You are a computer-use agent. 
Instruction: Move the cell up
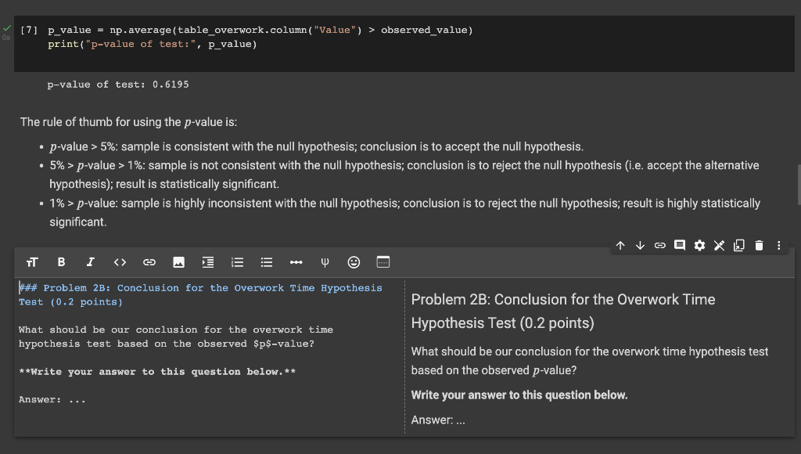point(620,246)
